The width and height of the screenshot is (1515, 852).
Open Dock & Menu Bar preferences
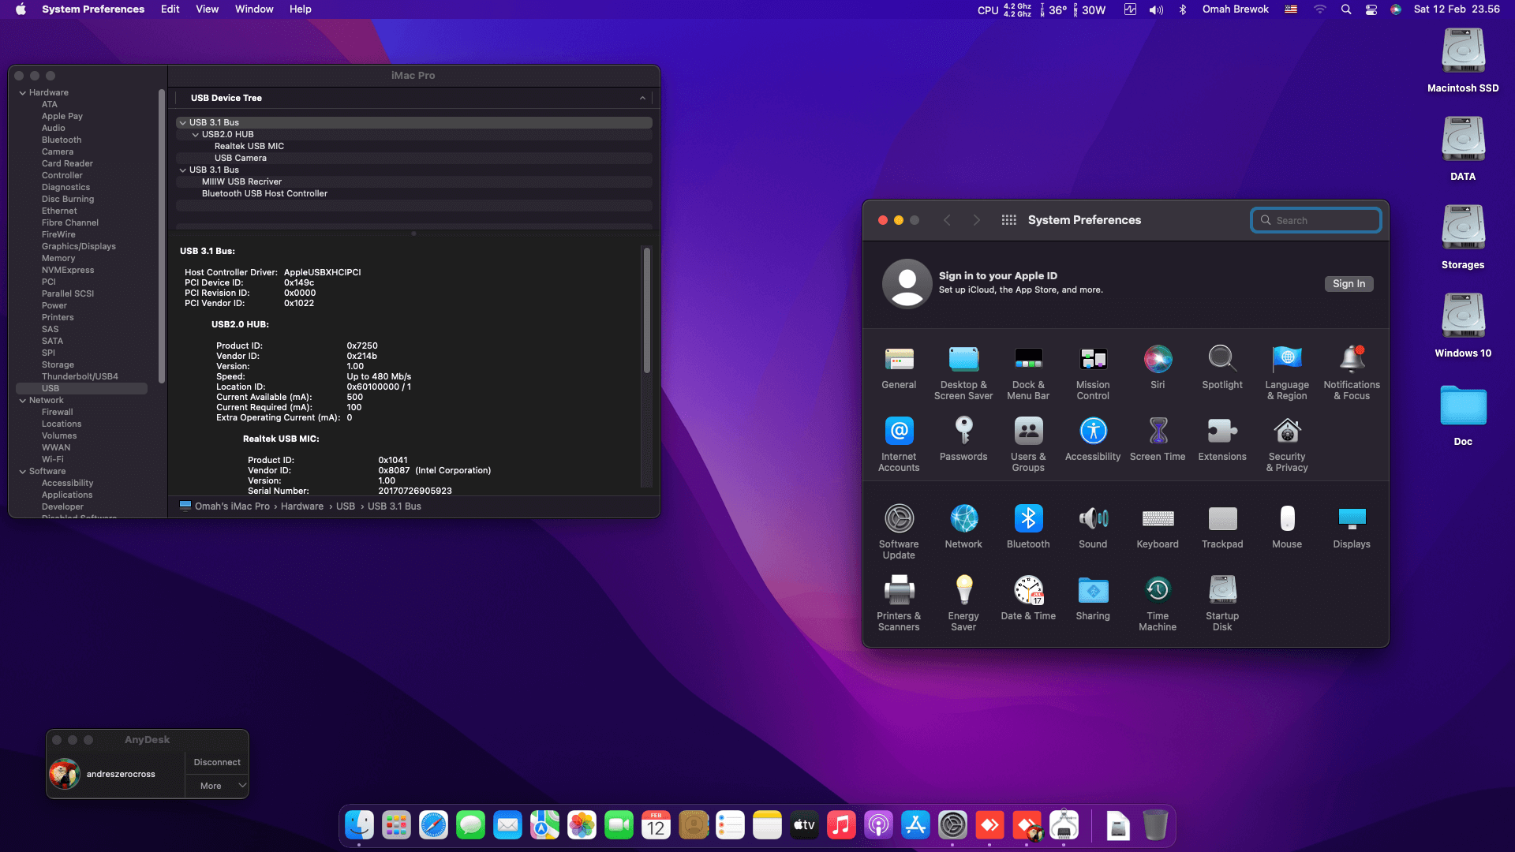pos(1028,373)
